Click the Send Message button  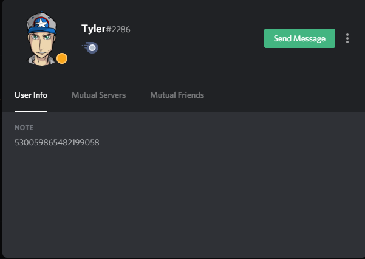click(299, 38)
